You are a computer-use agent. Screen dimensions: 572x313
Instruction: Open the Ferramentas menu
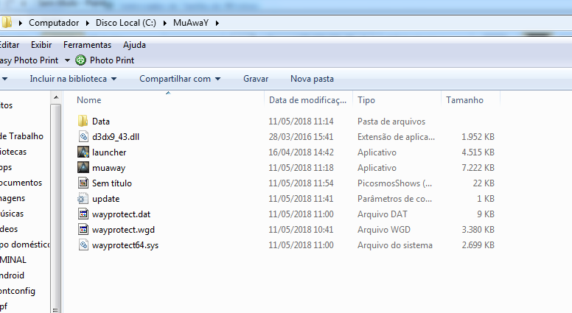pyautogui.click(x=87, y=45)
